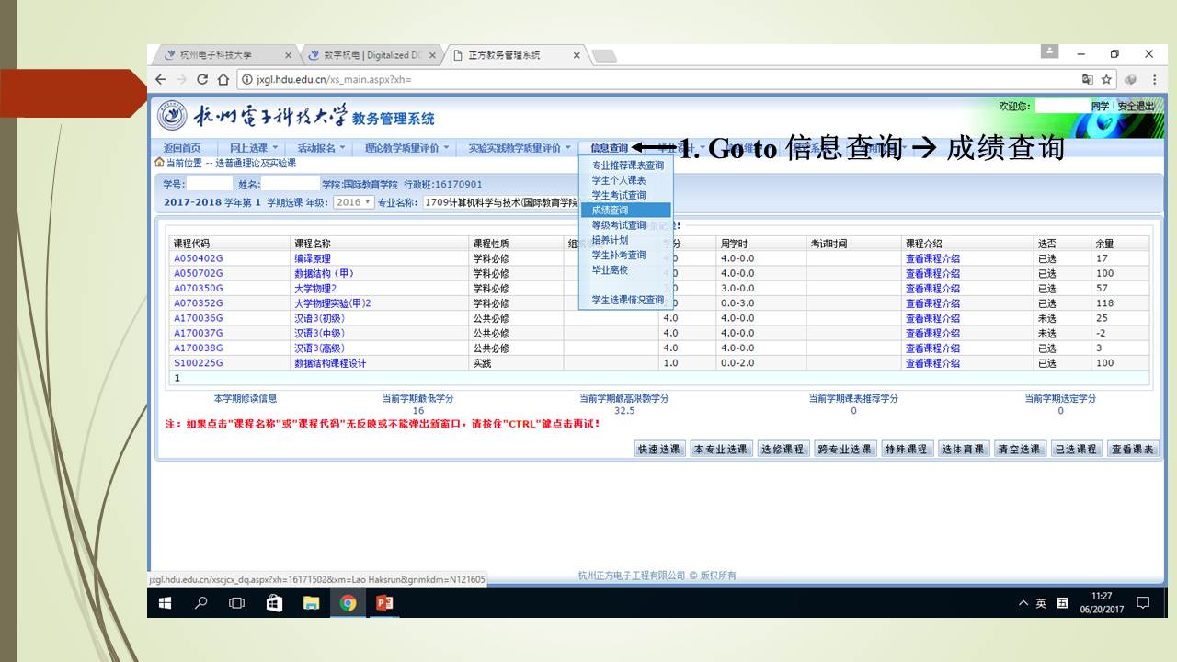Select 专业推荐课表查询 from the dropdown
The image size is (1177, 662).
pos(627,165)
